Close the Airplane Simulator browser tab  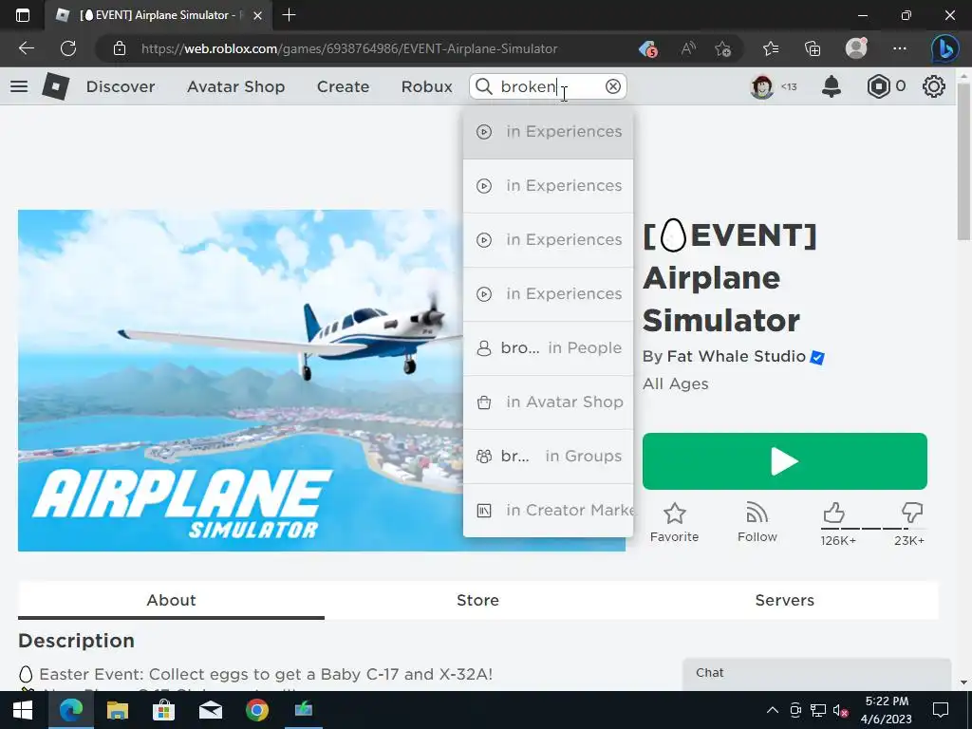coord(258,15)
